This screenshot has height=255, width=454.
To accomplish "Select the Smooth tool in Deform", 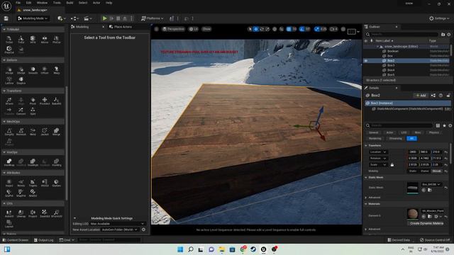I will 33,71.
